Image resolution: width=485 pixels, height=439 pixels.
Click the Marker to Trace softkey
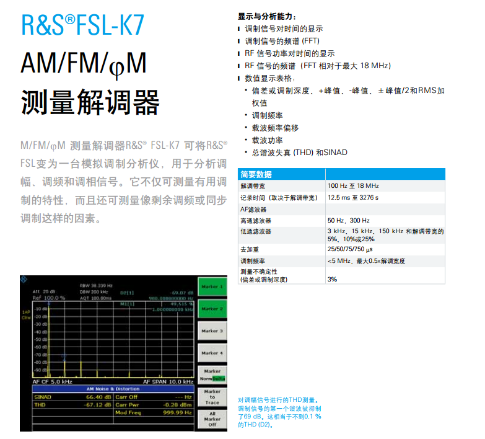(x=212, y=397)
